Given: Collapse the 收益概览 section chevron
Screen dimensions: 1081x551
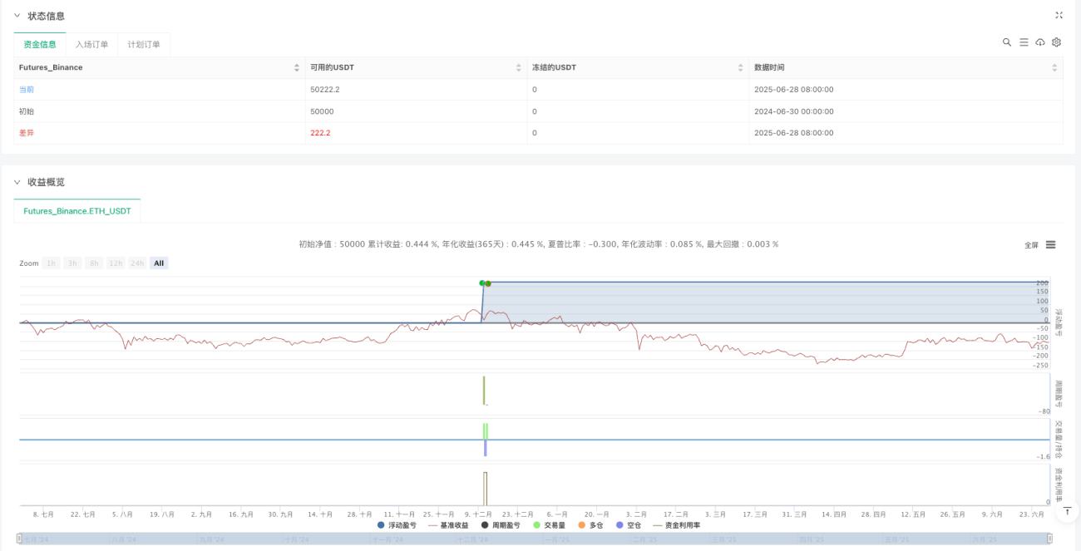Looking at the screenshot, I should 17,182.
